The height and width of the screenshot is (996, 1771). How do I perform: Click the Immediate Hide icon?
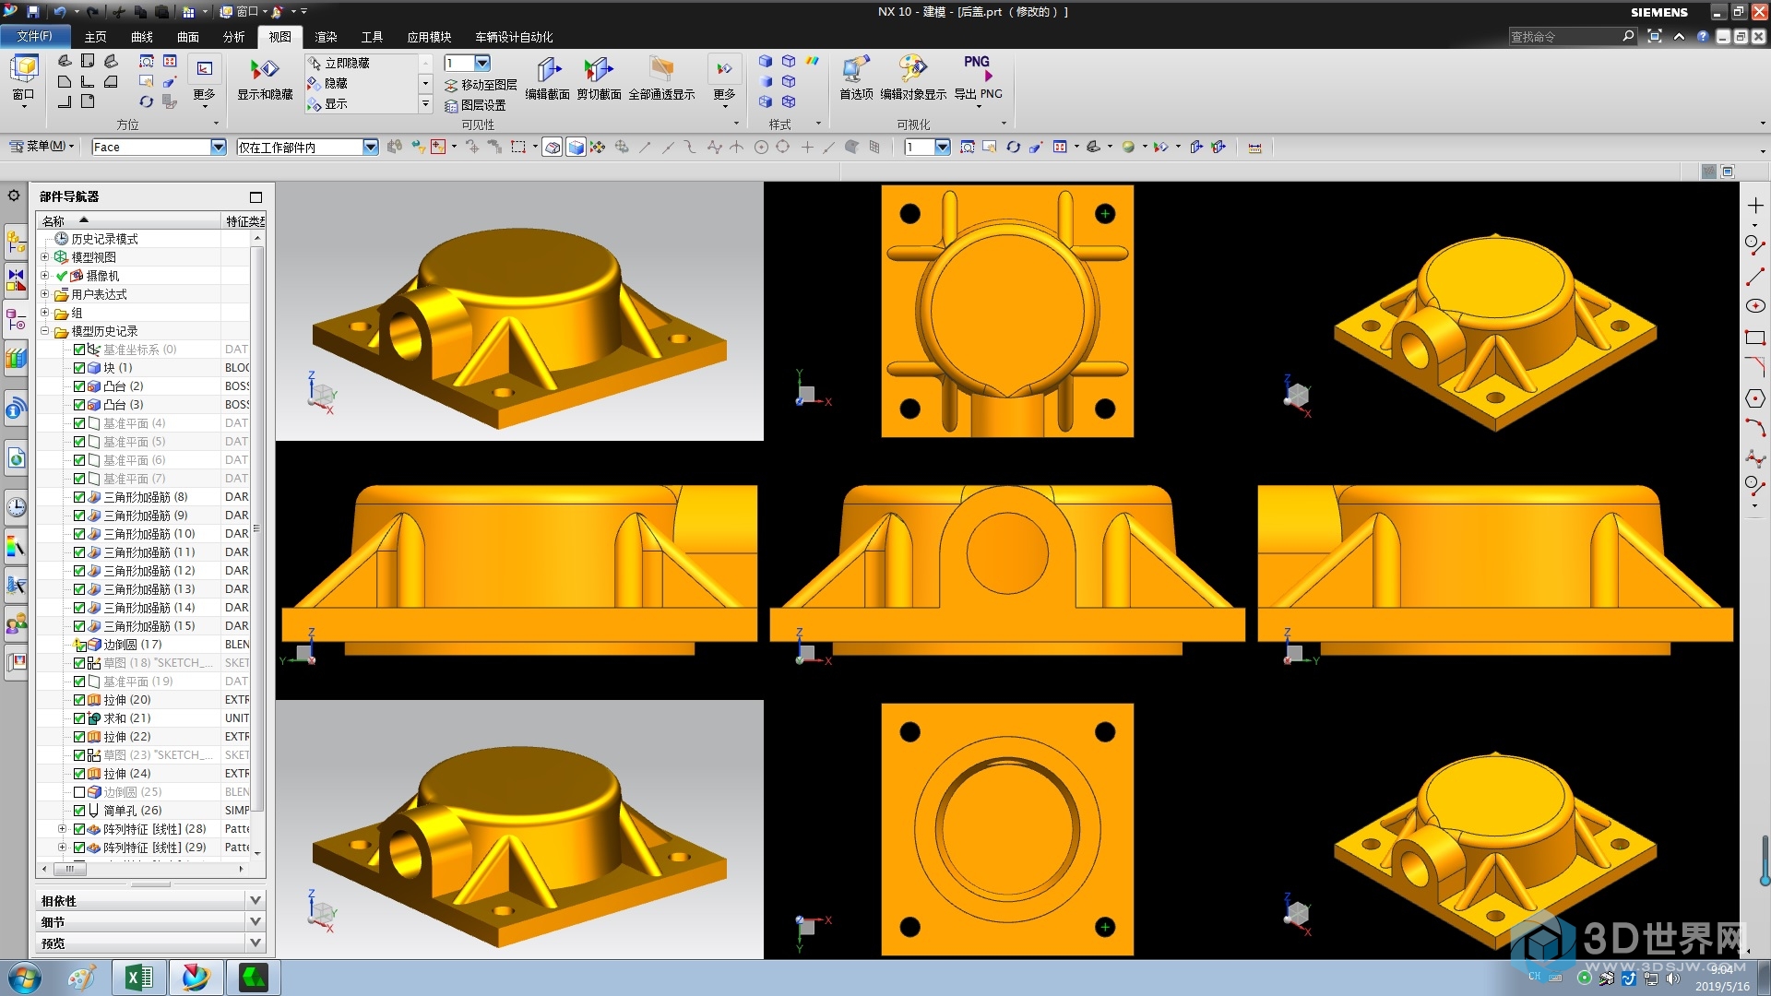click(x=315, y=63)
